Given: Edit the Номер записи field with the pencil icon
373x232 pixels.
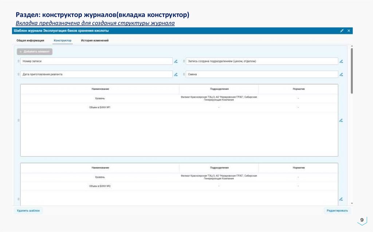Looking at the screenshot, I should click(x=176, y=61).
